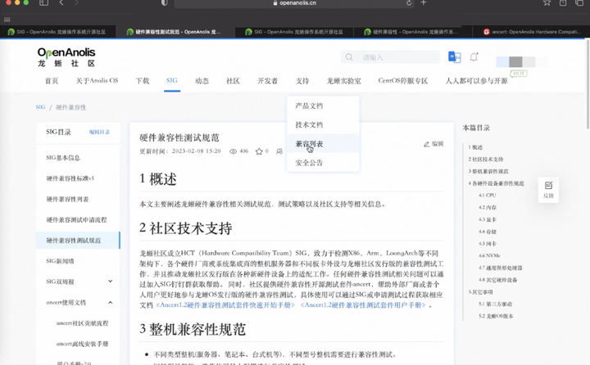Open 硬件兼容性列表 in sidebar
590x365 pixels.
67,199
